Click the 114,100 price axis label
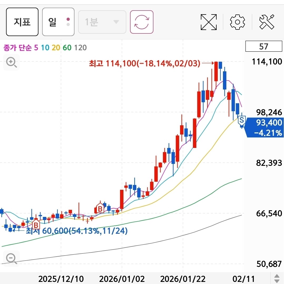Image resolution: width=284 pixels, height=284 pixels. 267,62
